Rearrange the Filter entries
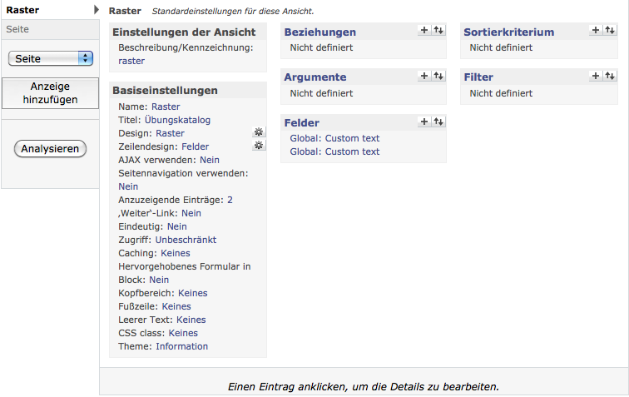629x397 pixels. 610,76
